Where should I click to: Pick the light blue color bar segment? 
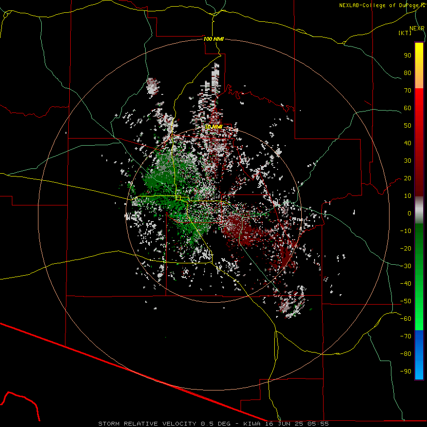pyautogui.click(x=419, y=368)
